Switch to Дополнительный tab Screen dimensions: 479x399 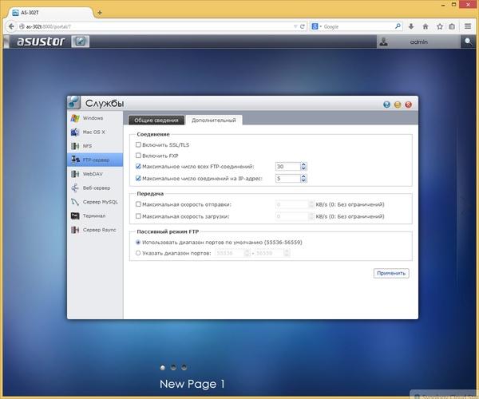click(x=214, y=120)
